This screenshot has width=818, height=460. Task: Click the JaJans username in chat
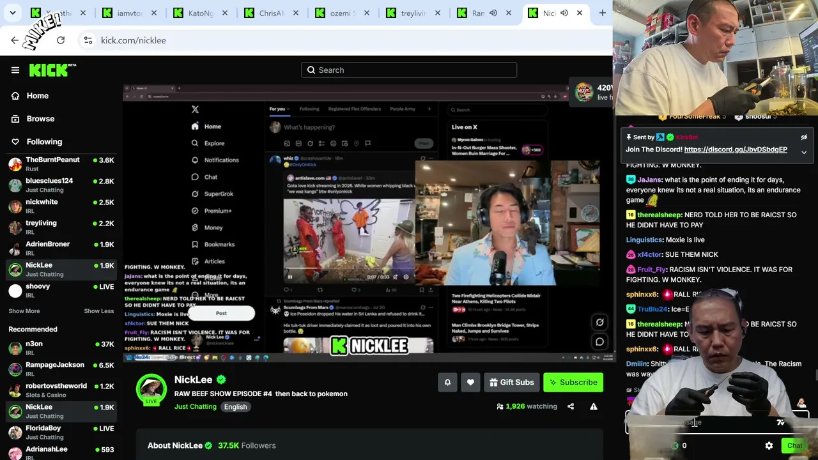tap(649, 180)
